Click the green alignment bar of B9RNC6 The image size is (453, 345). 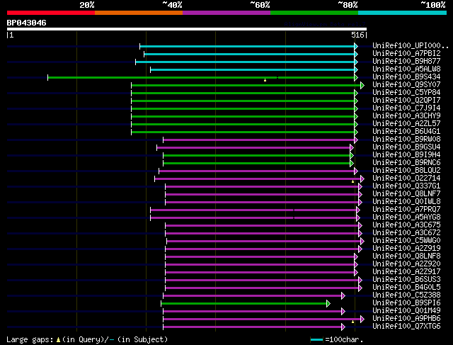(x=256, y=164)
